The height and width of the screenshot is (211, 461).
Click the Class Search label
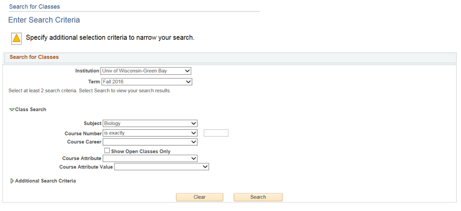click(31, 109)
